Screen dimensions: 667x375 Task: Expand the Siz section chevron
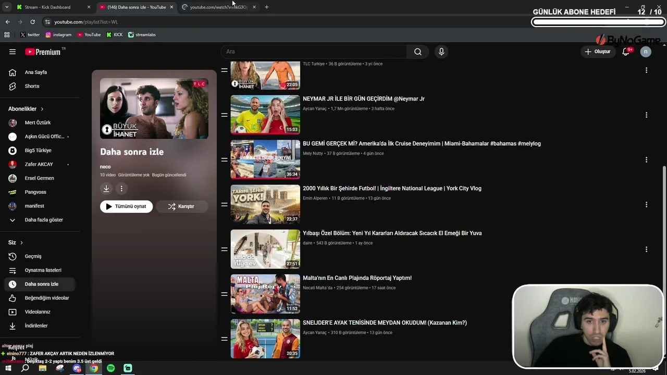[x=21, y=243]
